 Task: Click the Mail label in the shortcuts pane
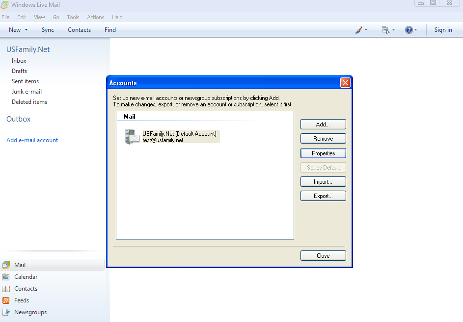(x=20, y=265)
